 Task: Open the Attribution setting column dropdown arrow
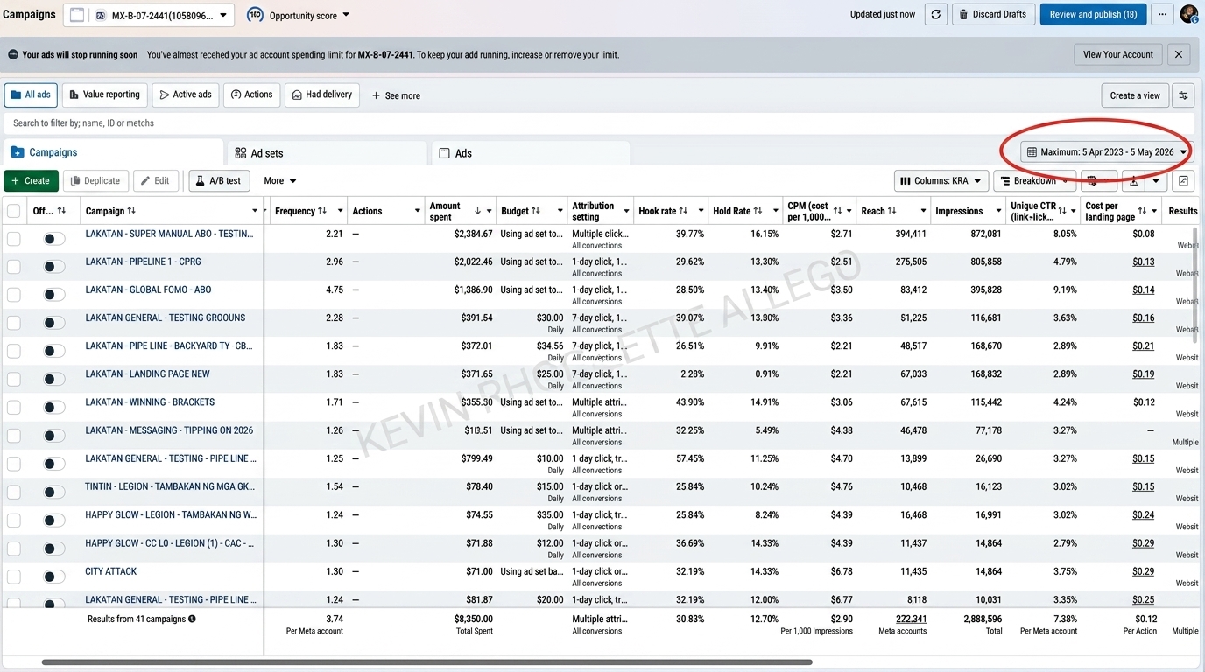(627, 211)
